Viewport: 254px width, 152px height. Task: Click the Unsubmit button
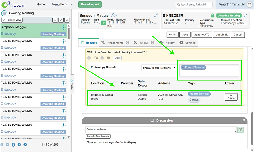click(x=222, y=34)
